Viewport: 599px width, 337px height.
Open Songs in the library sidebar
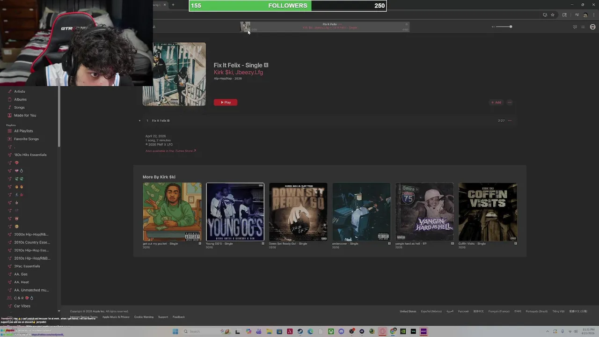(19, 107)
